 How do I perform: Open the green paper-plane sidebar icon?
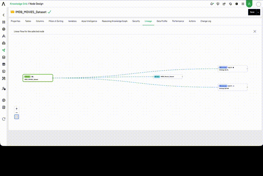(4, 50)
